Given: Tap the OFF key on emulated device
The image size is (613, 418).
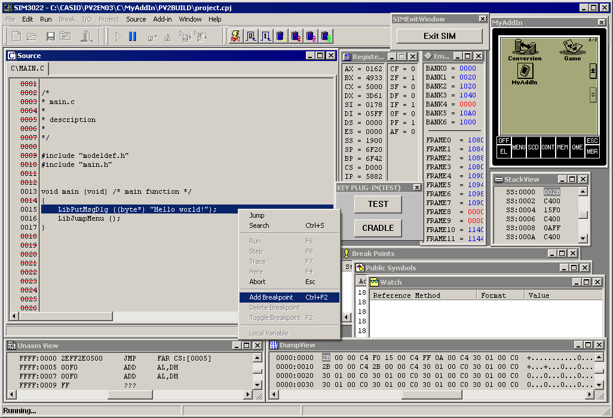Looking at the screenshot, I should [x=504, y=141].
